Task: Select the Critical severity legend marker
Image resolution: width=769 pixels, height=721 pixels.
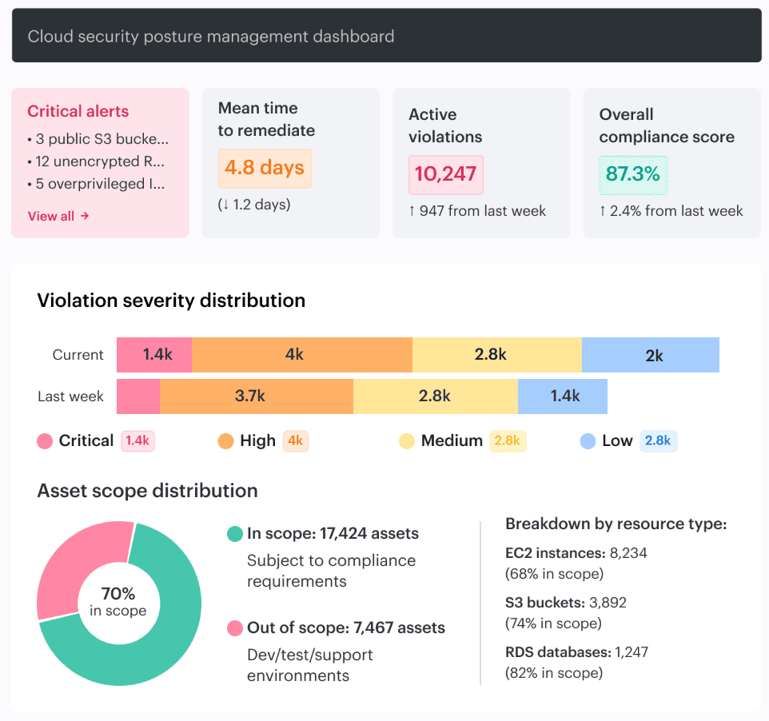Action: (44, 440)
